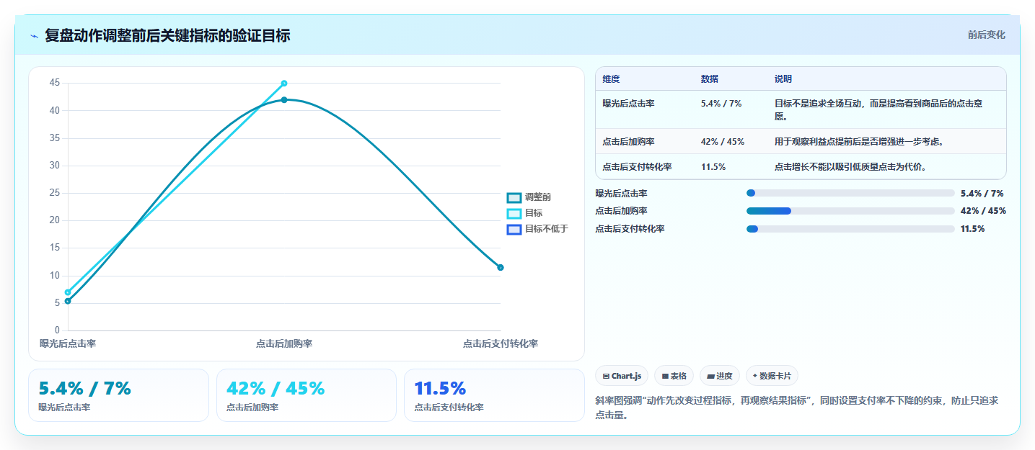Click the 调整前 data point at 5.4
Viewport: 1035px width, 450px height.
[x=68, y=301]
